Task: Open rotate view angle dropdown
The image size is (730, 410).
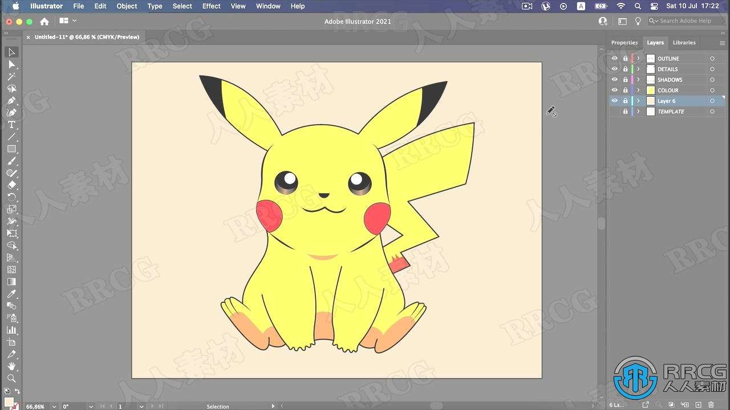Action: (x=91, y=407)
